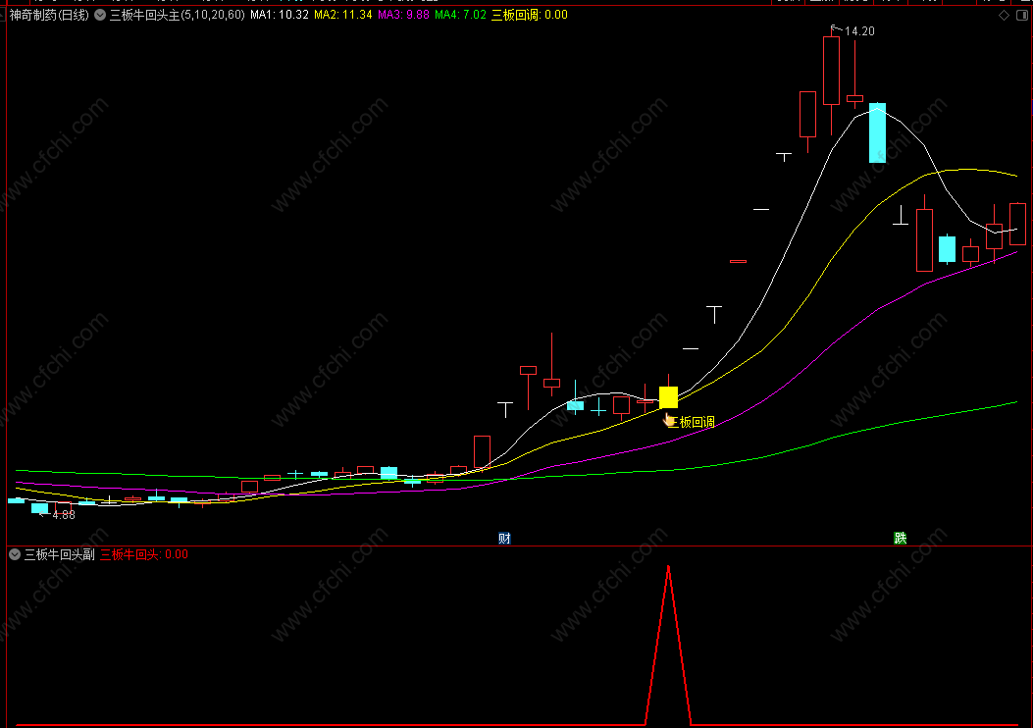1033x728 pixels.
Task: Click the green 跌 marker icon
Action: 900,539
